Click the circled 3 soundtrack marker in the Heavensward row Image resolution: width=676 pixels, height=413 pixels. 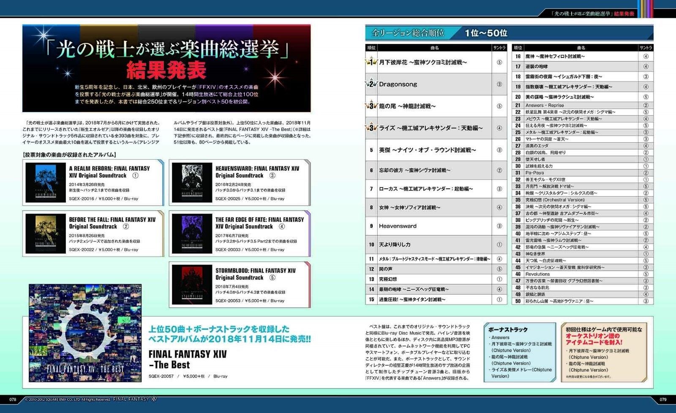pos(499,226)
